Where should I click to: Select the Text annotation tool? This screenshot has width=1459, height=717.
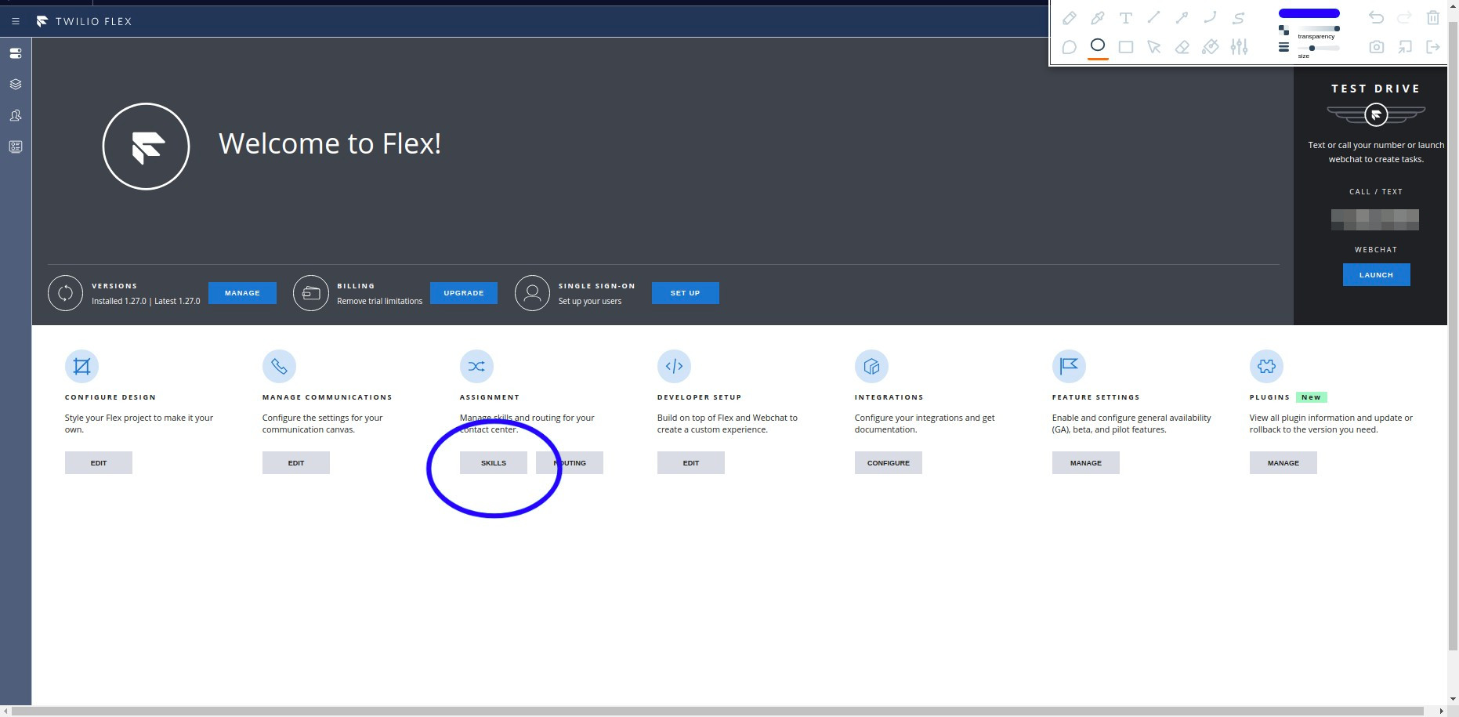click(1126, 18)
